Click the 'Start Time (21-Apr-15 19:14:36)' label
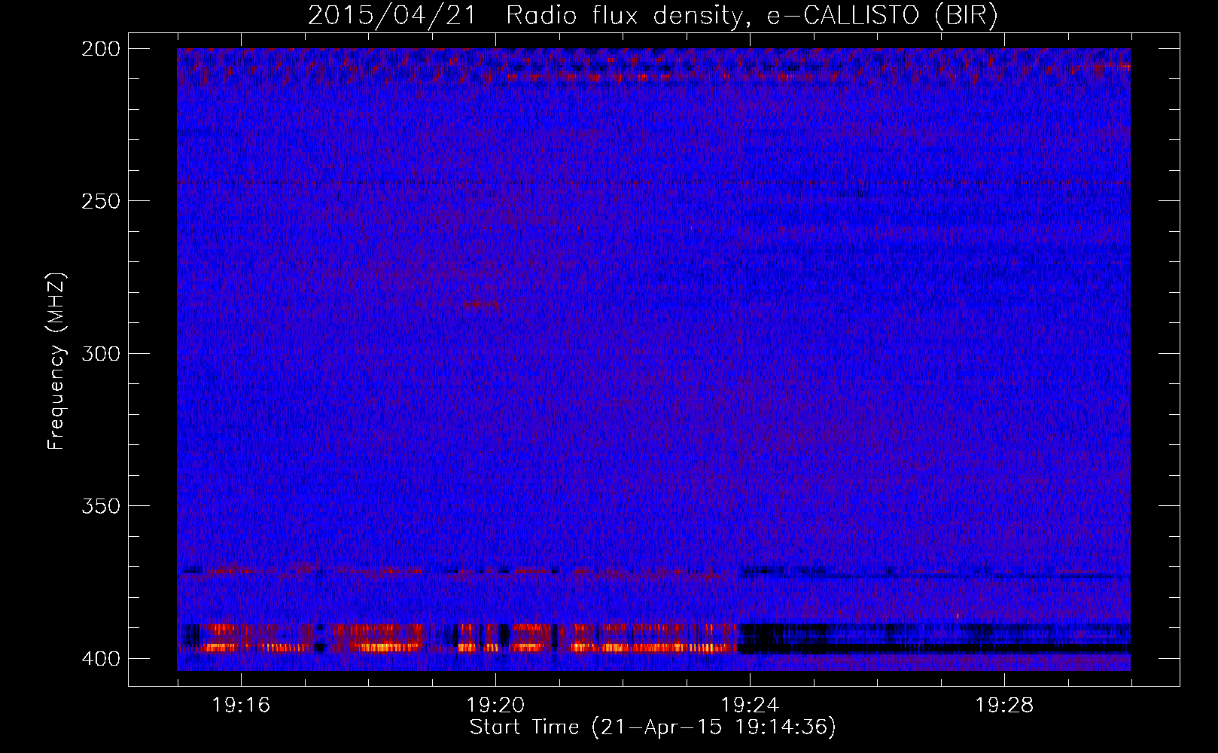 coord(653,727)
